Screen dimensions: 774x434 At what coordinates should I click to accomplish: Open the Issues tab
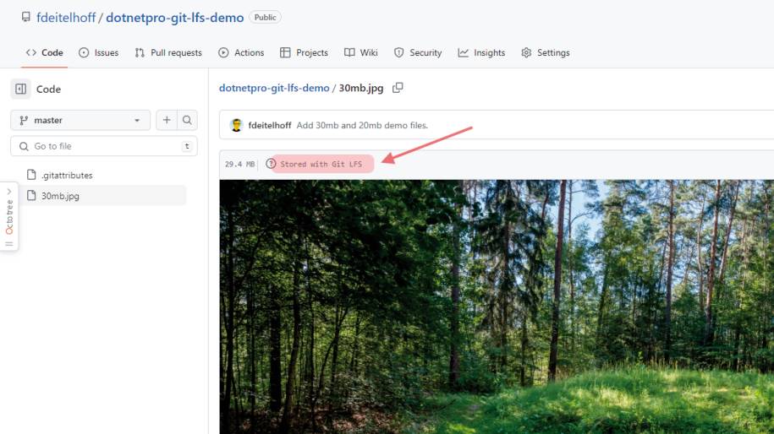tap(99, 52)
